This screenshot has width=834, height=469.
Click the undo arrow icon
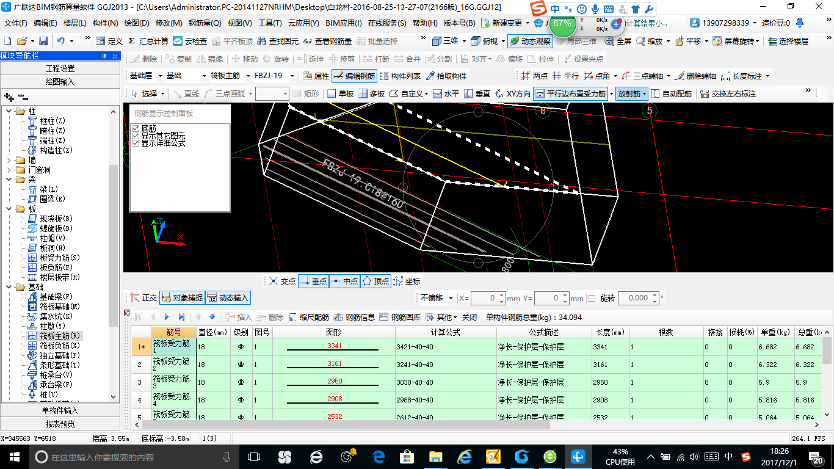pyautogui.click(x=61, y=41)
